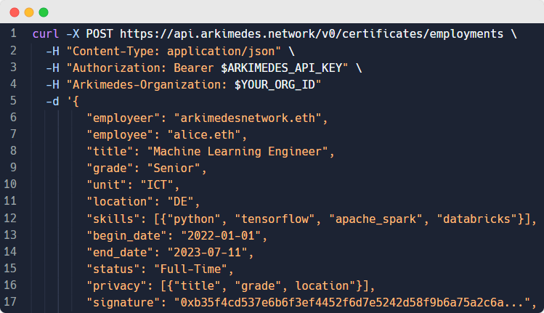Click the "arkimedesnetwork.eth" employer value
The width and height of the screenshot is (544, 313).
(245, 118)
